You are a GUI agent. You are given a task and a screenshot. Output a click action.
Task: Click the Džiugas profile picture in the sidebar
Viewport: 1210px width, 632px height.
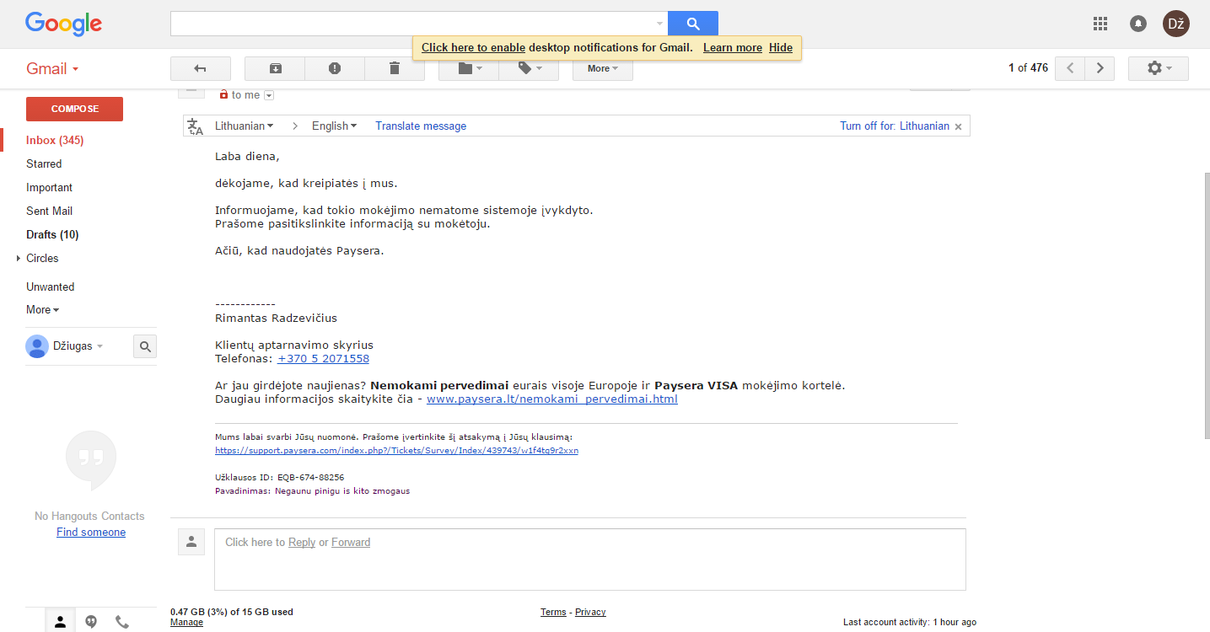pyautogui.click(x=37, y=346)
